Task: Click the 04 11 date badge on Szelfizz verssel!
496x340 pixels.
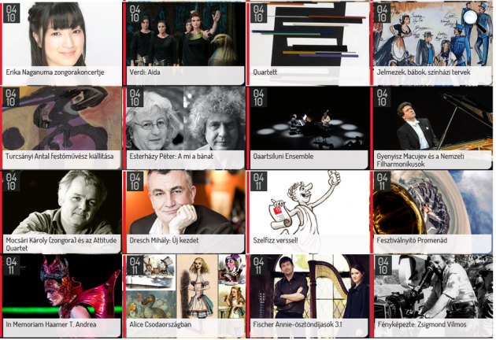Action: [x=258, y=182]
